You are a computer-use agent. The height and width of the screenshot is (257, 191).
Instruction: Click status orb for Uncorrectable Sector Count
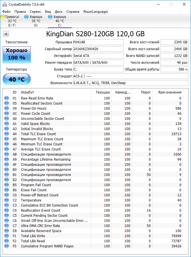(7, 118)
